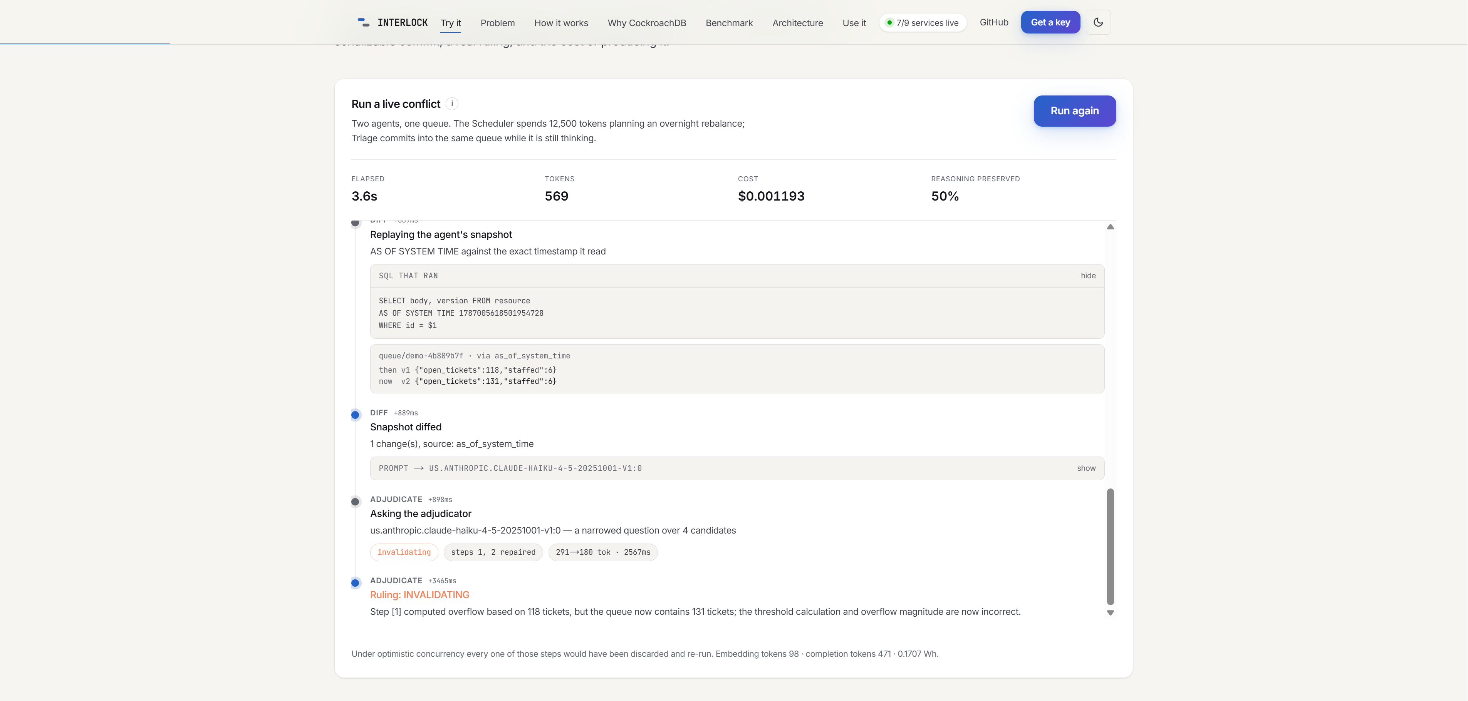Screen dimensions: 1468x701
Task: Click the cost value $0.001193
Action: click(x=771, y=196)
